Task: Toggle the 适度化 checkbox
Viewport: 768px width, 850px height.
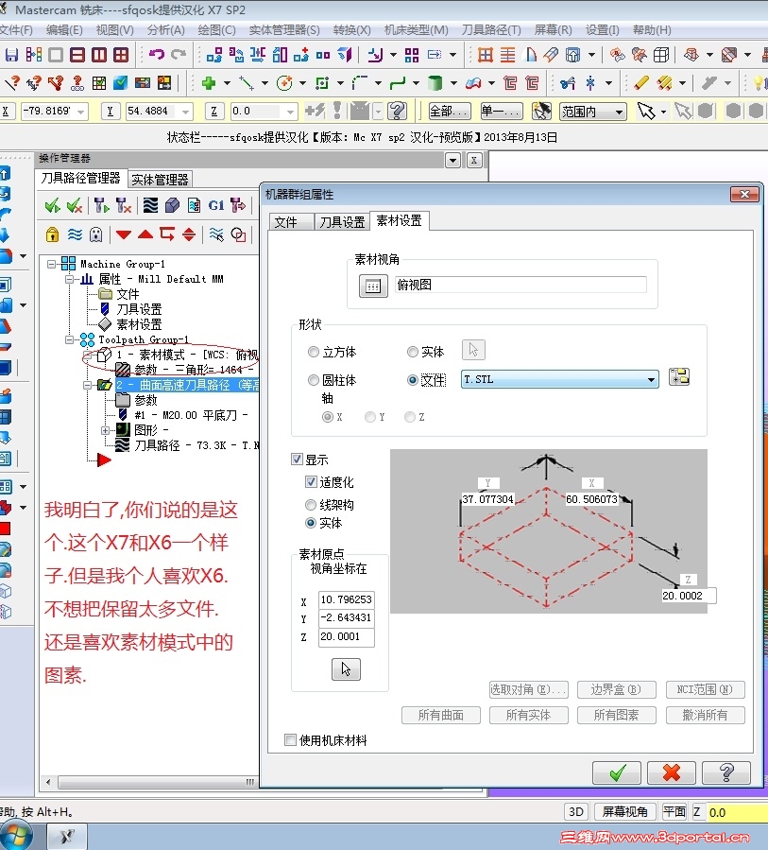Action: 311,481
